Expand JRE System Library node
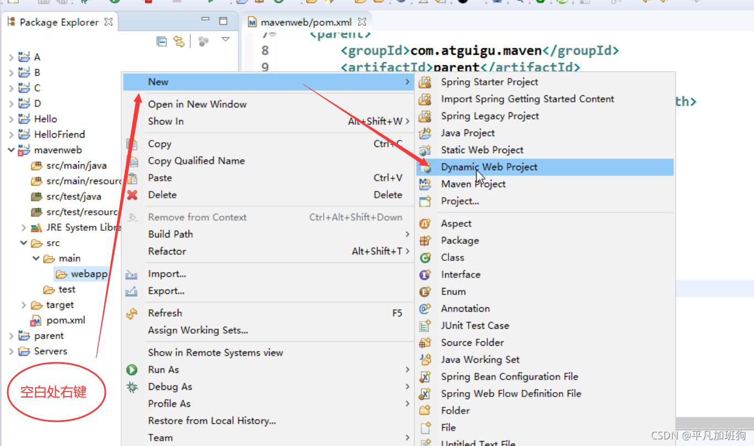Screen dimensions: 754x446 click(x=23, y=227)
